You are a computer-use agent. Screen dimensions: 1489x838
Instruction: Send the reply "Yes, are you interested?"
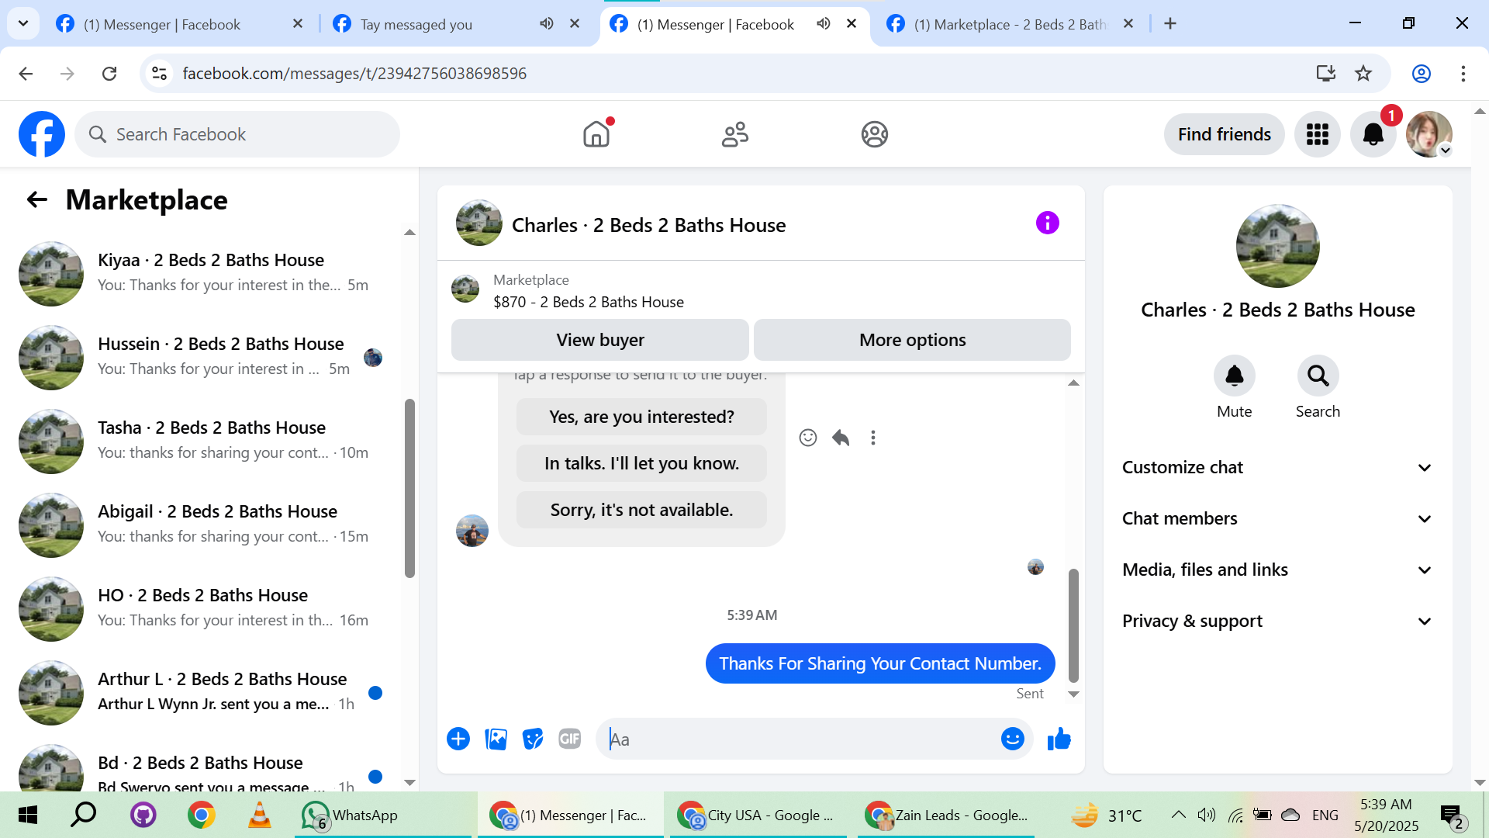click(x=641, y=417)
